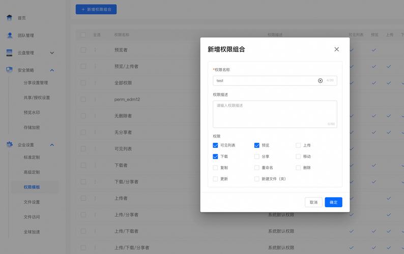404x254 pixels.
Task: Click the 取消 cancel button
Action: 313,202
